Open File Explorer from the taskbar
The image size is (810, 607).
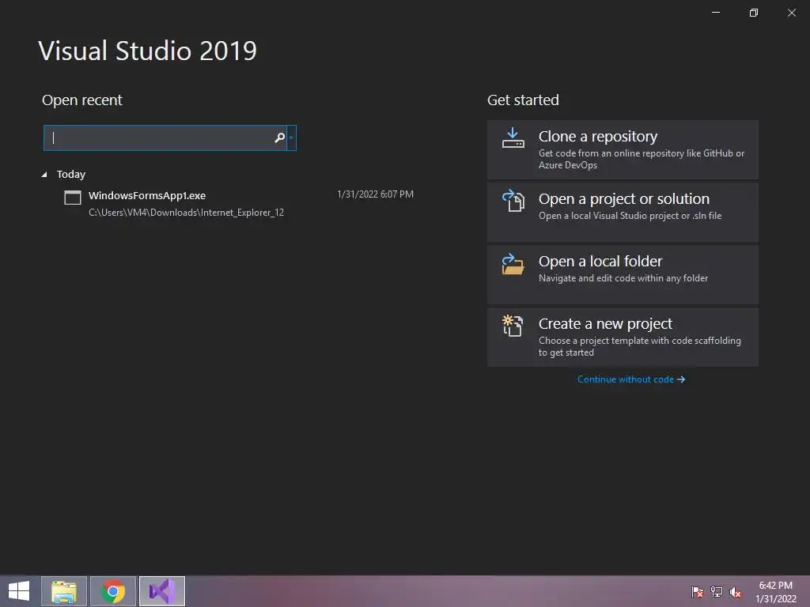pyautogui.click(x=64, y=591)
